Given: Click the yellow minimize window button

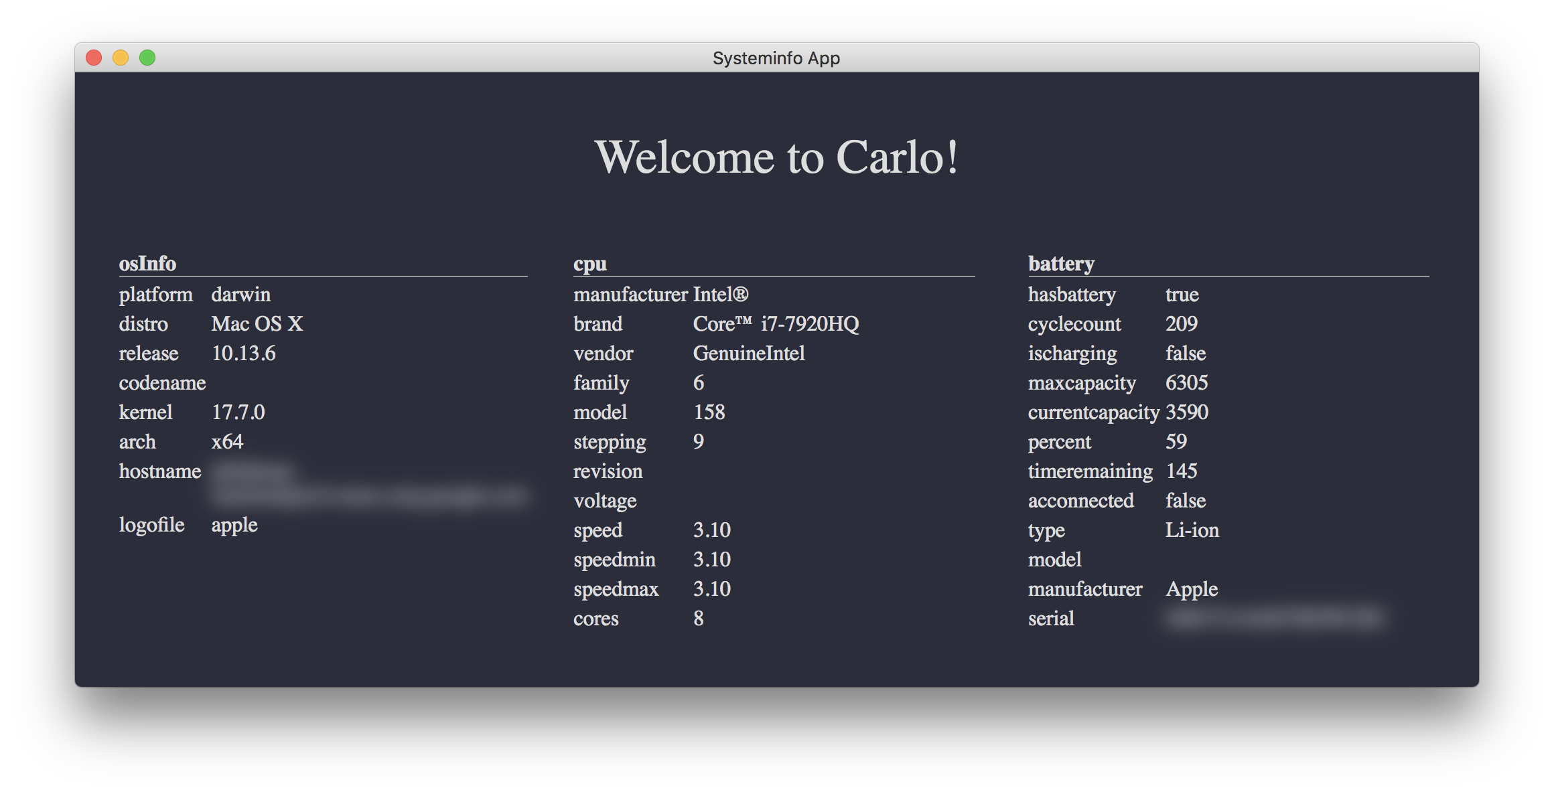Looking at the screenshot, I should click(x=121, y=58).
